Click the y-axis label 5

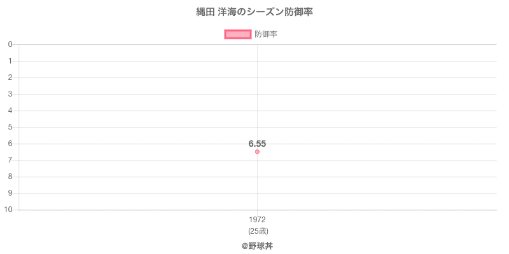tap(11, 127)
